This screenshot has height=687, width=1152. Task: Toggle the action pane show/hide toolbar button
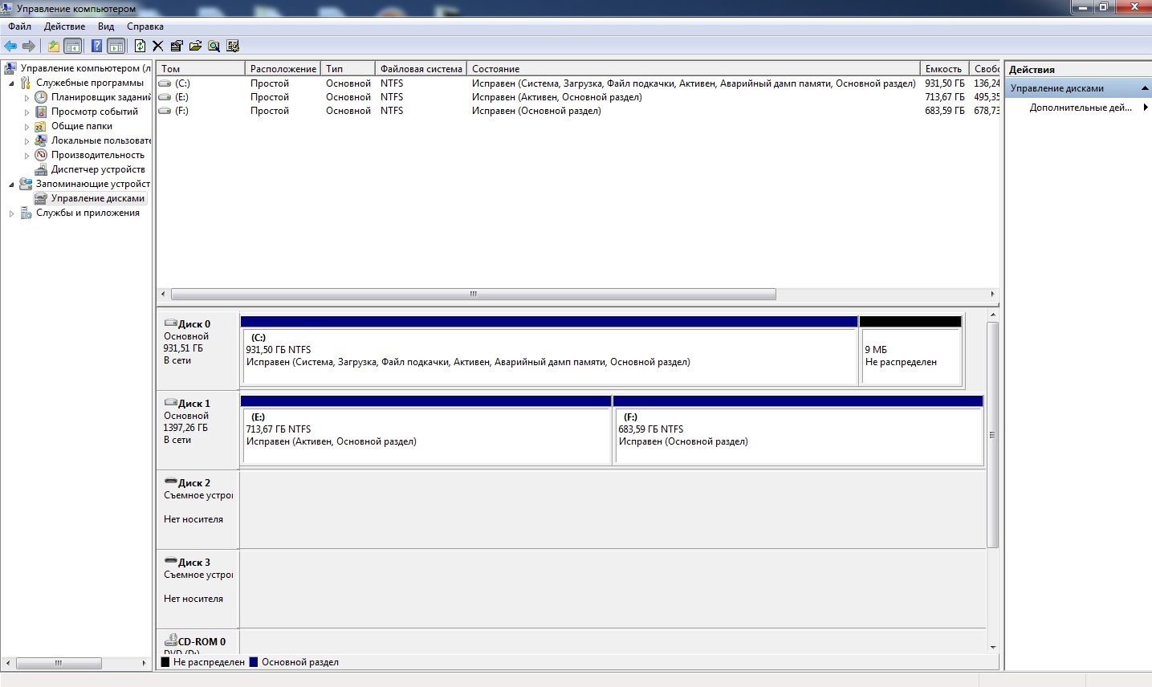tap(116, 46)
